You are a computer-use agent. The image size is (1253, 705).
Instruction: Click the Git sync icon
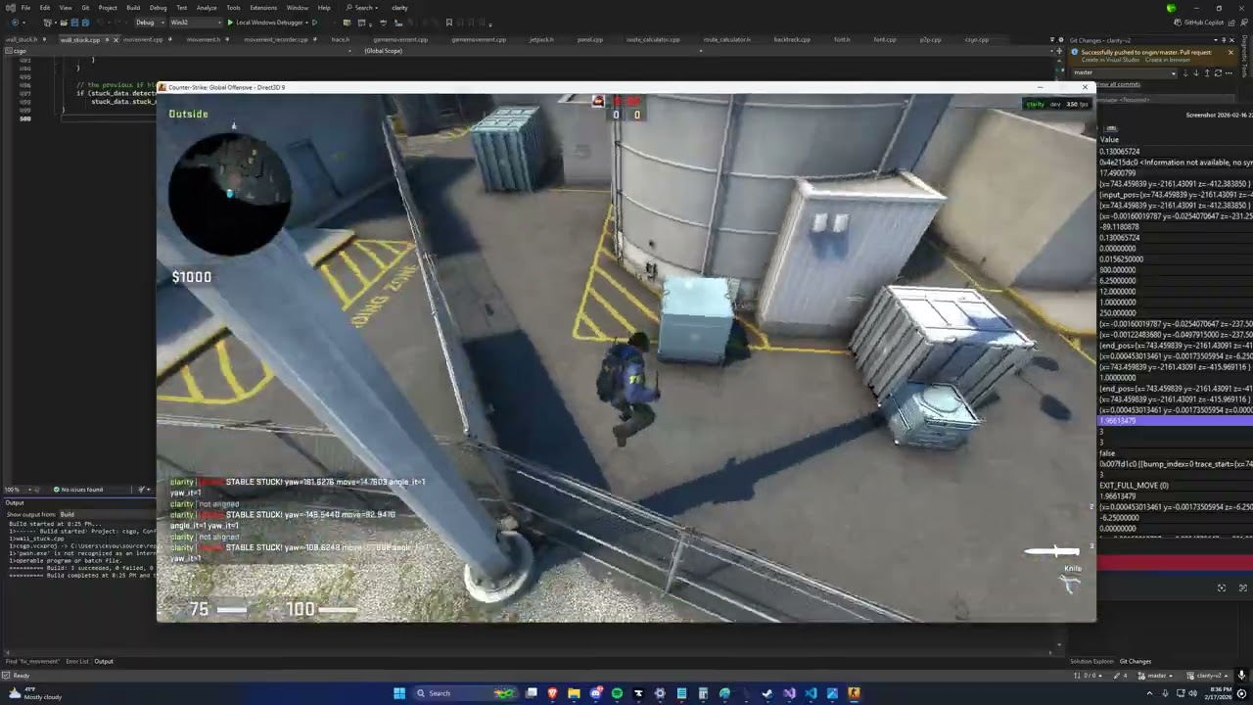pyautogui.click(x=1217, y=72)
